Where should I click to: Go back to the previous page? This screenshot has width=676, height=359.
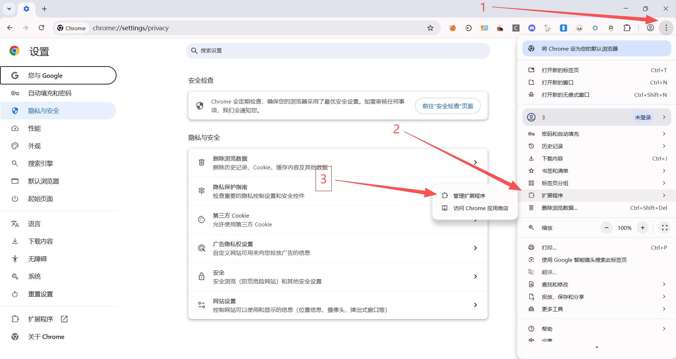(10, 28)
